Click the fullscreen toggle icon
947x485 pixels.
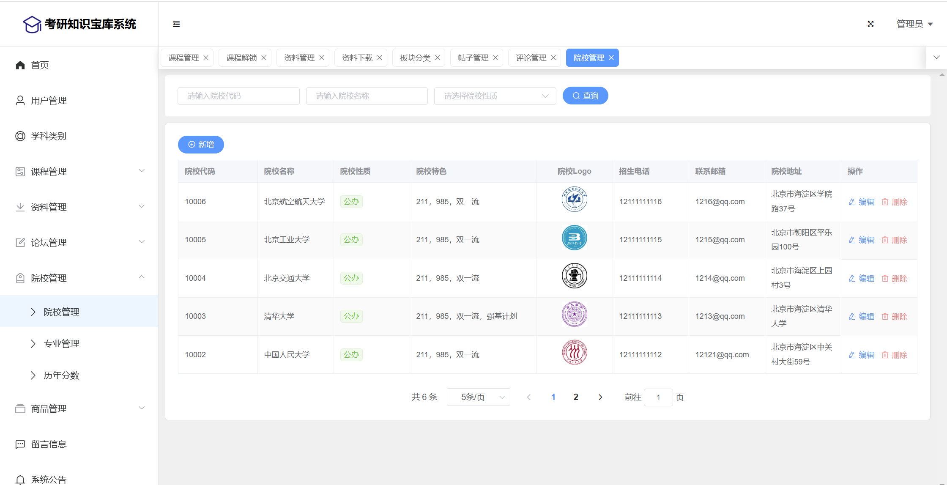click(x=870, y=24)
